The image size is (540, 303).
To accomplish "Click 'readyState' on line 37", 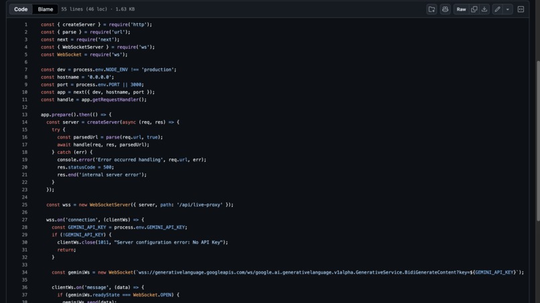I will [106, 295].
